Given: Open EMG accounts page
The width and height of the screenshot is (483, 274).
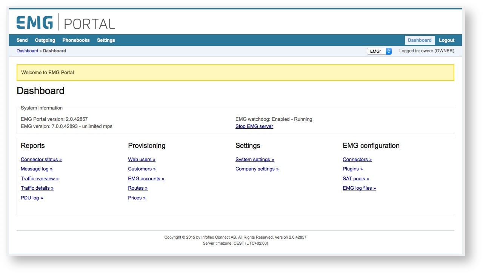Looking at the screenshot, I should (x=146, y=178).
